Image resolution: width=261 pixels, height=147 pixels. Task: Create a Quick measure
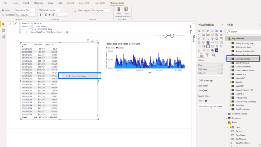click(126, 12)
